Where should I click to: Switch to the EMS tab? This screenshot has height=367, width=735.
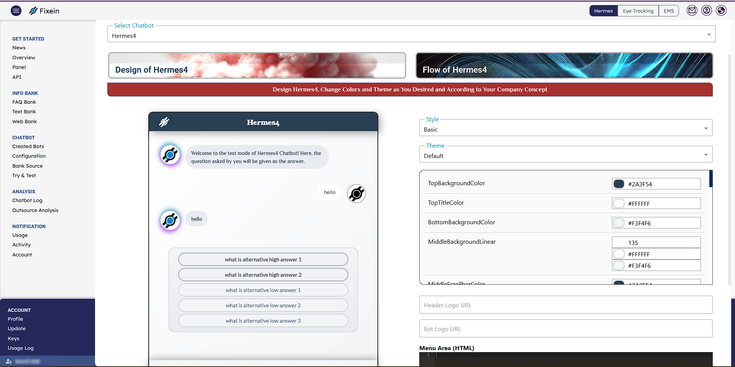(x=669, y=11)
